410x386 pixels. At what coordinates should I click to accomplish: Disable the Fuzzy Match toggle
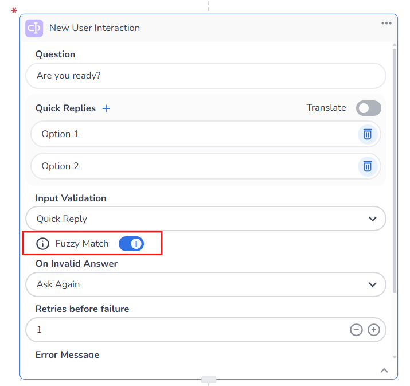point(131,244)
